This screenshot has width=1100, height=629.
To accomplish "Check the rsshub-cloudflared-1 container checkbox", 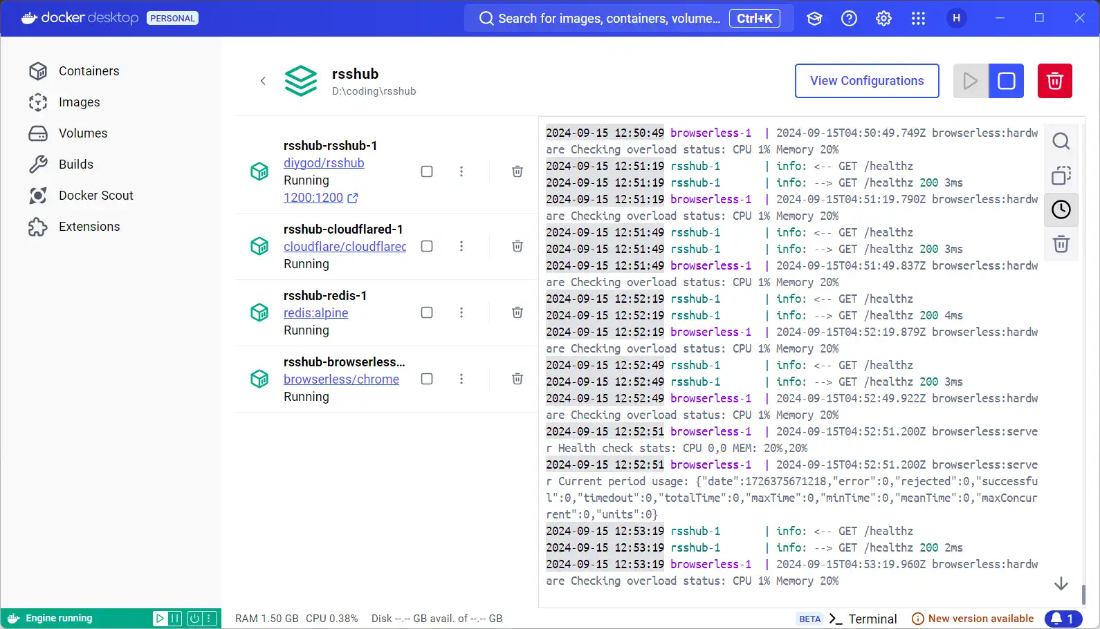I will click(x=427, y=246).
